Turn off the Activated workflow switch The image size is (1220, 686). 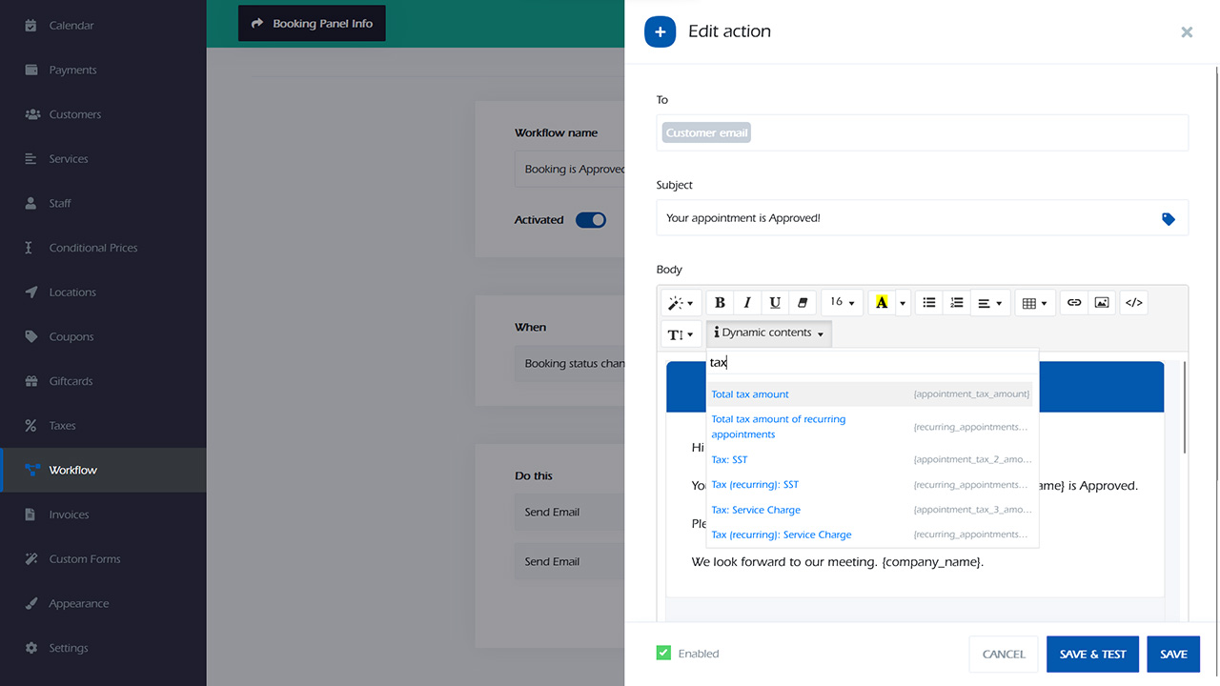591,220
